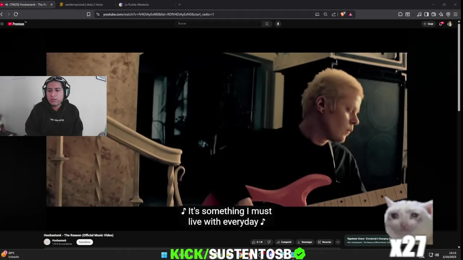Viewport: 463px width, 260px height.
Task: Go forward with the browser forward arrow
Action: [x=9, y=14]
